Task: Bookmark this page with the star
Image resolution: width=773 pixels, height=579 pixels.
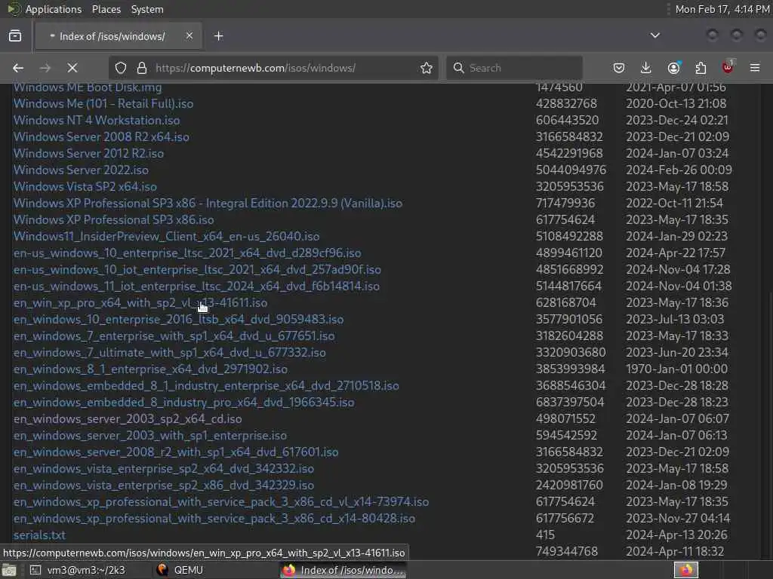Action: 427,68
